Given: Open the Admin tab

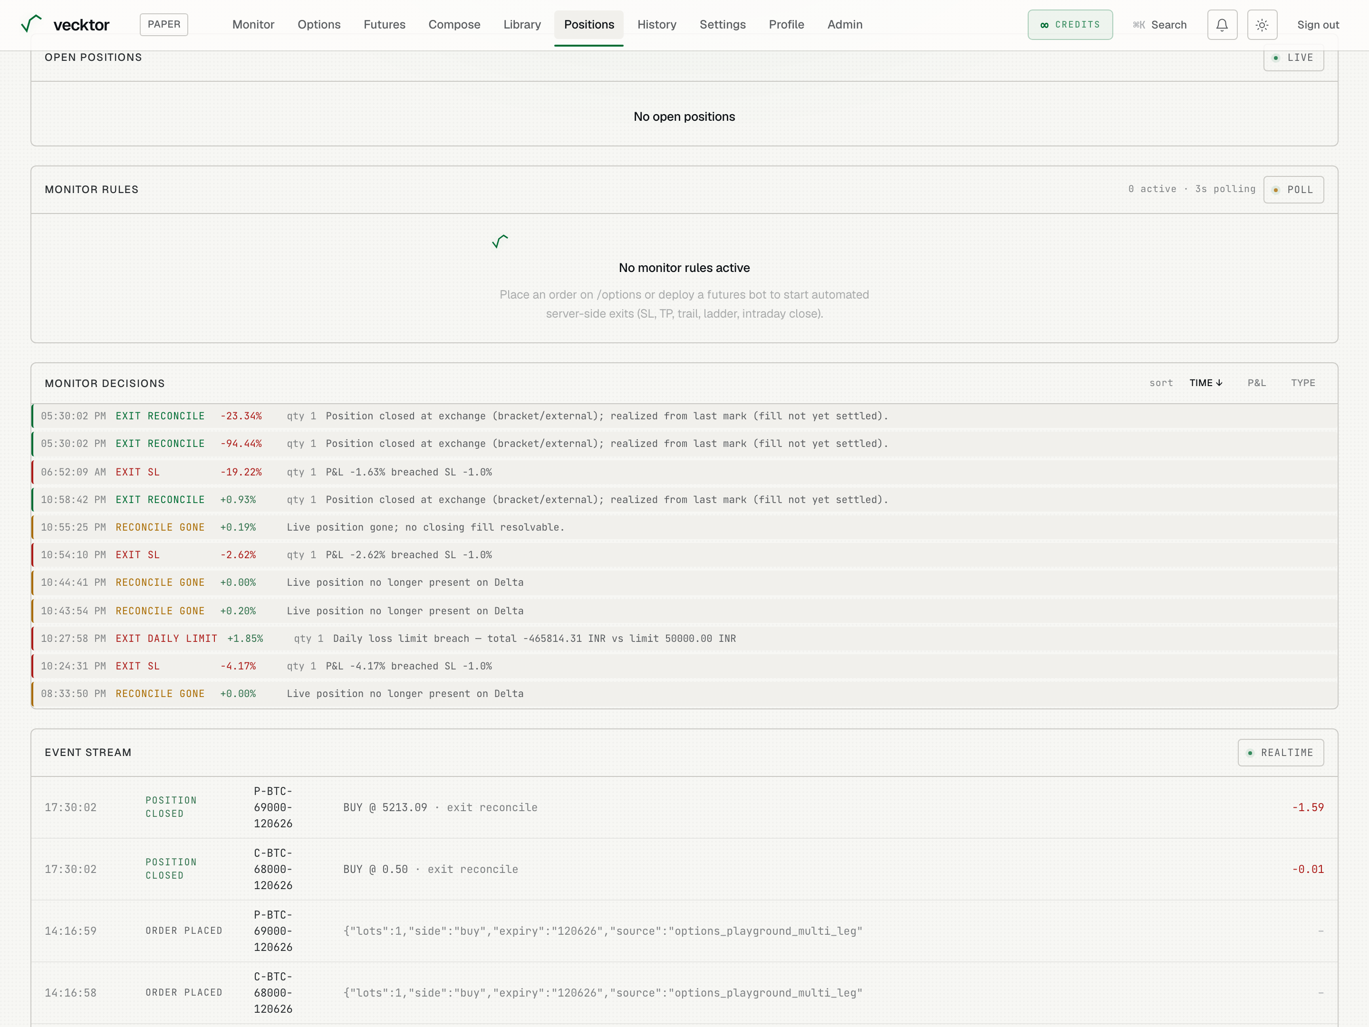Looking at the screenshot, I should (x=845, y=25).
